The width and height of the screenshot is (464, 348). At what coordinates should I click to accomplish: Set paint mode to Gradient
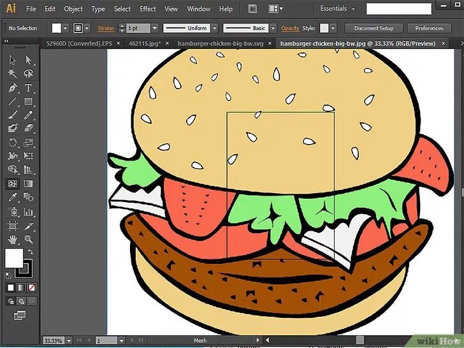tap(21, 287)
